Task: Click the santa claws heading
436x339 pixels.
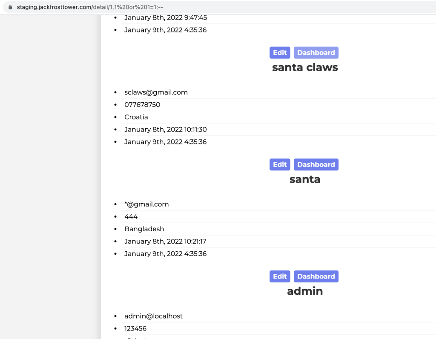Action: (x=305, y=67)
